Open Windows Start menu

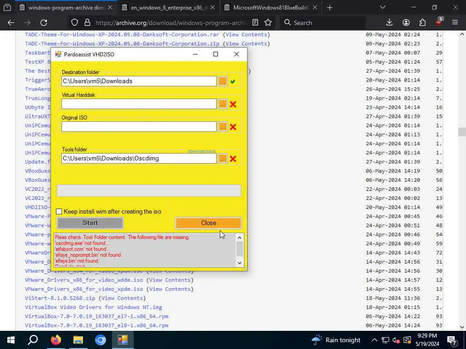click(11, 340)
